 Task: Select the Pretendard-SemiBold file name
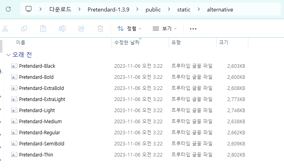coord(42,143)
